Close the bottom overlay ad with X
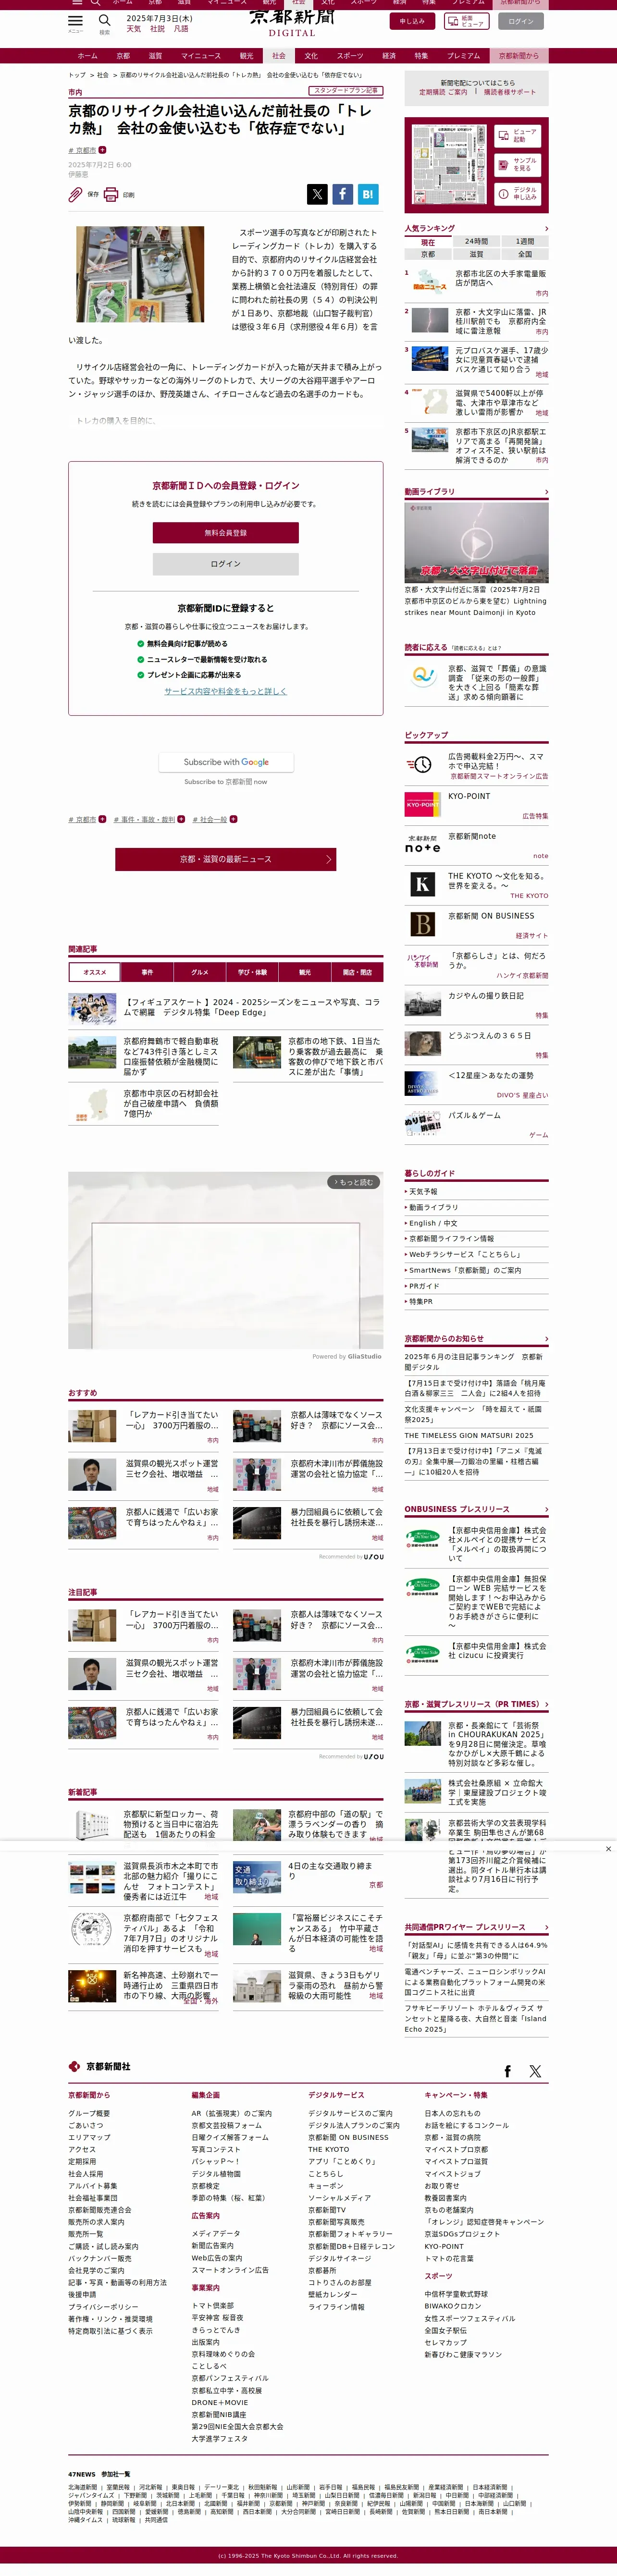Image resolution: width=617 pixels, height=2576 pixels. click(x=608, y=1849)
